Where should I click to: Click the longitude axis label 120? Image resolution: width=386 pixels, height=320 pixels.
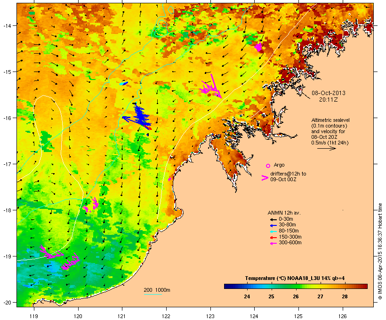78,316
